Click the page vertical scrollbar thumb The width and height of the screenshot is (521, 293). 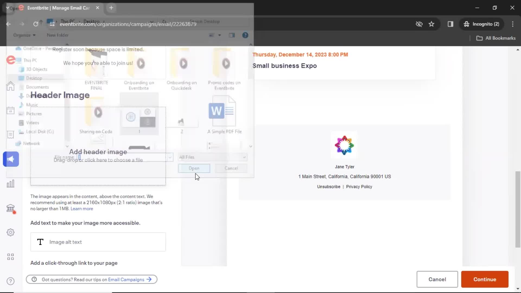pyautogui.click(x=518, y=209)
